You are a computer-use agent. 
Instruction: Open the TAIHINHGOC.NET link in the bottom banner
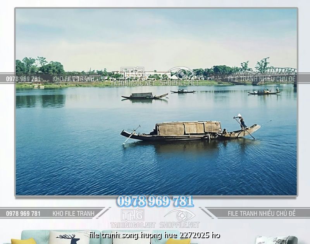(133, 225)
